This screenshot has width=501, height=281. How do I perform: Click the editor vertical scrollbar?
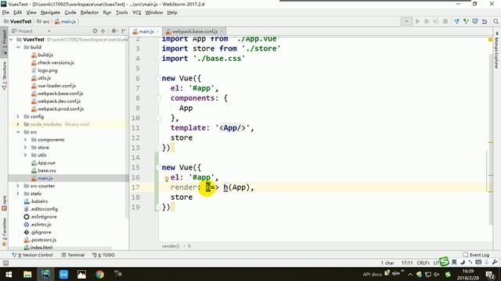(x=490, y=139)
